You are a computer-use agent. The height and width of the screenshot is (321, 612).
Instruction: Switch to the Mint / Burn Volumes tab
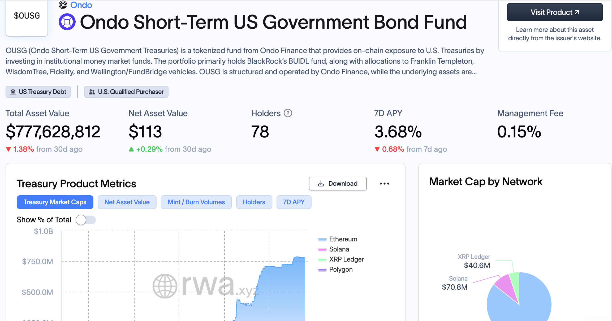coord(196,202)
